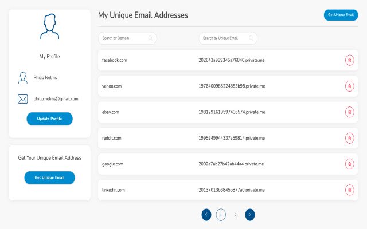Select the ebay.com domain text
This screenshot has width=367, height=229.
click(x=111, y=112)
